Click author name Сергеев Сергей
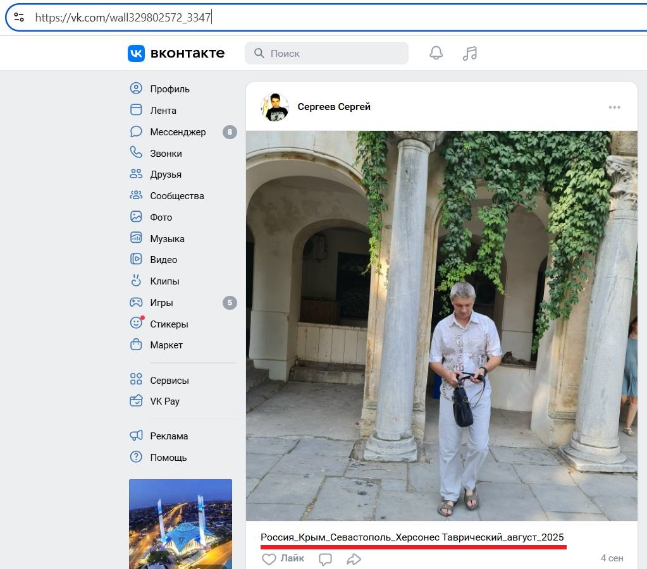Screen dimensions: 647x569 pos(334,107)
